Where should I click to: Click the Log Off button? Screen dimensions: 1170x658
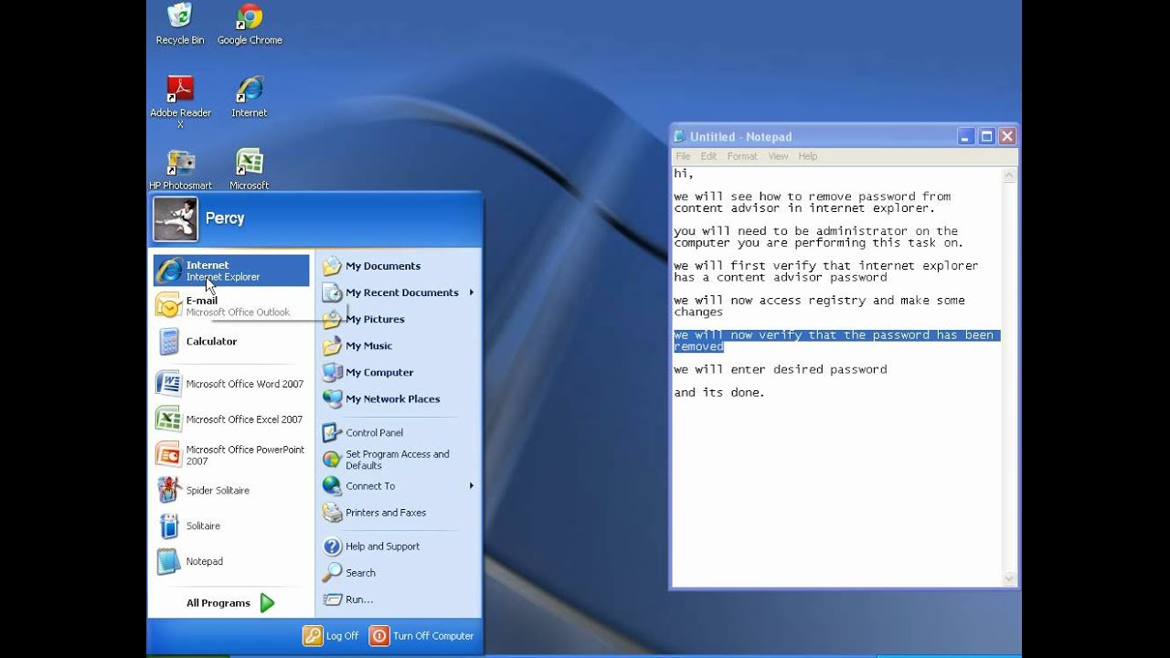pyautogui.click(x=331, y=636)
